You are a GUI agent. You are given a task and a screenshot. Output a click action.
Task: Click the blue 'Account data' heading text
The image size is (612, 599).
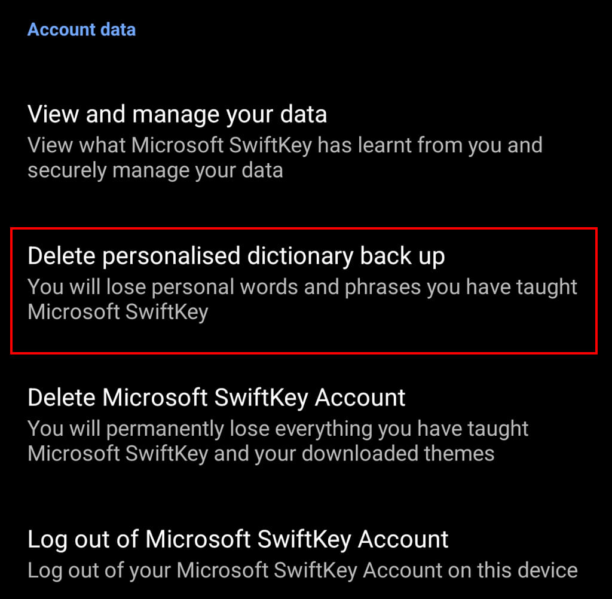coord(82,29)
